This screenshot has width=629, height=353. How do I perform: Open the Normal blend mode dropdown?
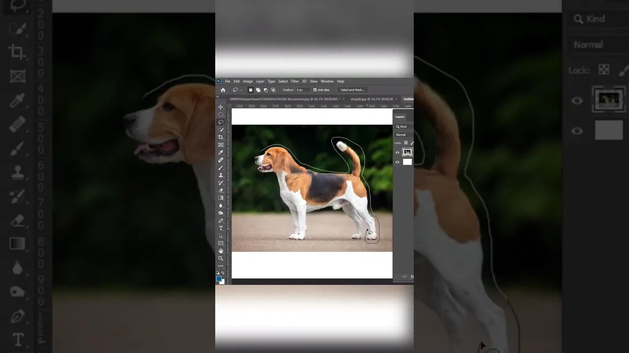tap(404, 135)
